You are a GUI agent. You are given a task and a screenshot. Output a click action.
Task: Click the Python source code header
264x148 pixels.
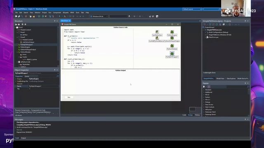coord(120,28)
